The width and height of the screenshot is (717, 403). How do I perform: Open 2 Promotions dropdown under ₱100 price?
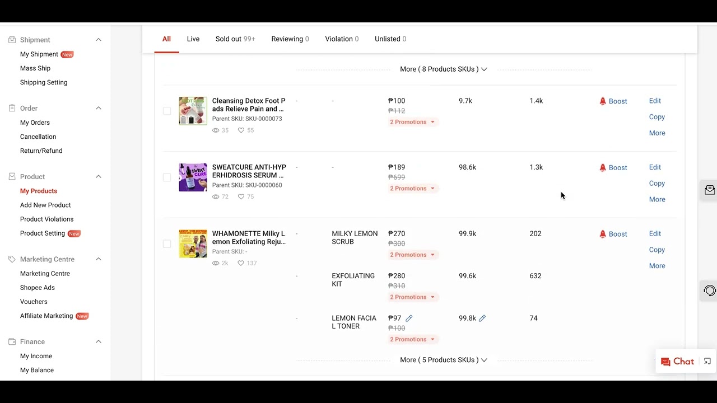pos(412,122)
